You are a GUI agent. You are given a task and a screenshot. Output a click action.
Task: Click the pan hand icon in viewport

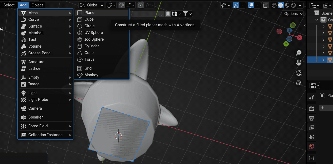click(298, 63)
